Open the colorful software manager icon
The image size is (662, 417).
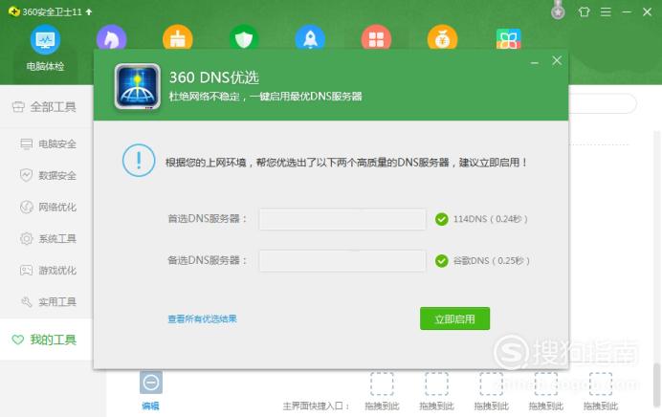(508, 38)
